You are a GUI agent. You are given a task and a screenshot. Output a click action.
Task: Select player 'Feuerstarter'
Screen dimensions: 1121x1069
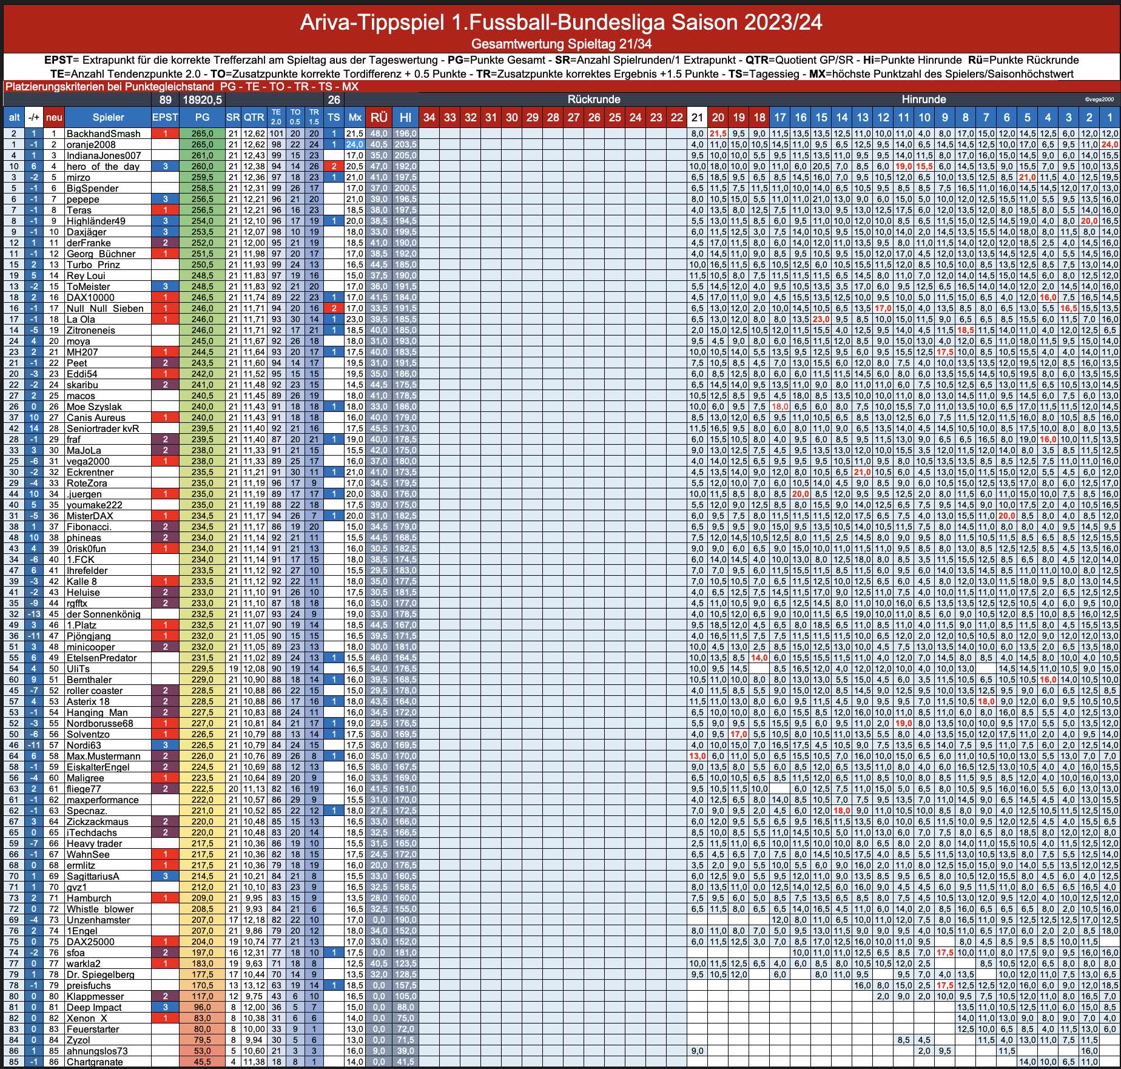[x=93, y=1029]
